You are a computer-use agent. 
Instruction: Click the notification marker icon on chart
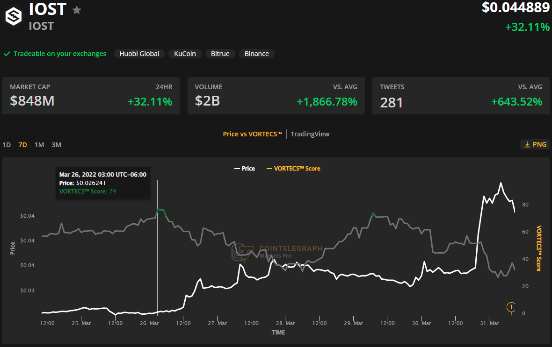pos(511,307)
